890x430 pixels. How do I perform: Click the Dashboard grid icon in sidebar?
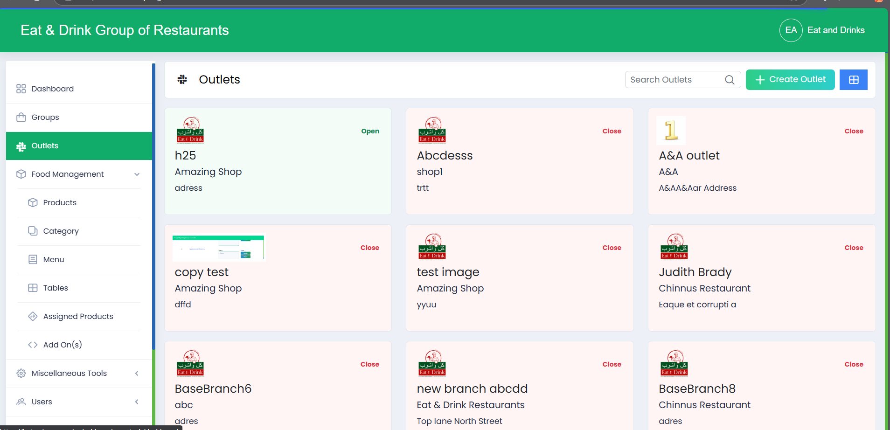point(21,89)
